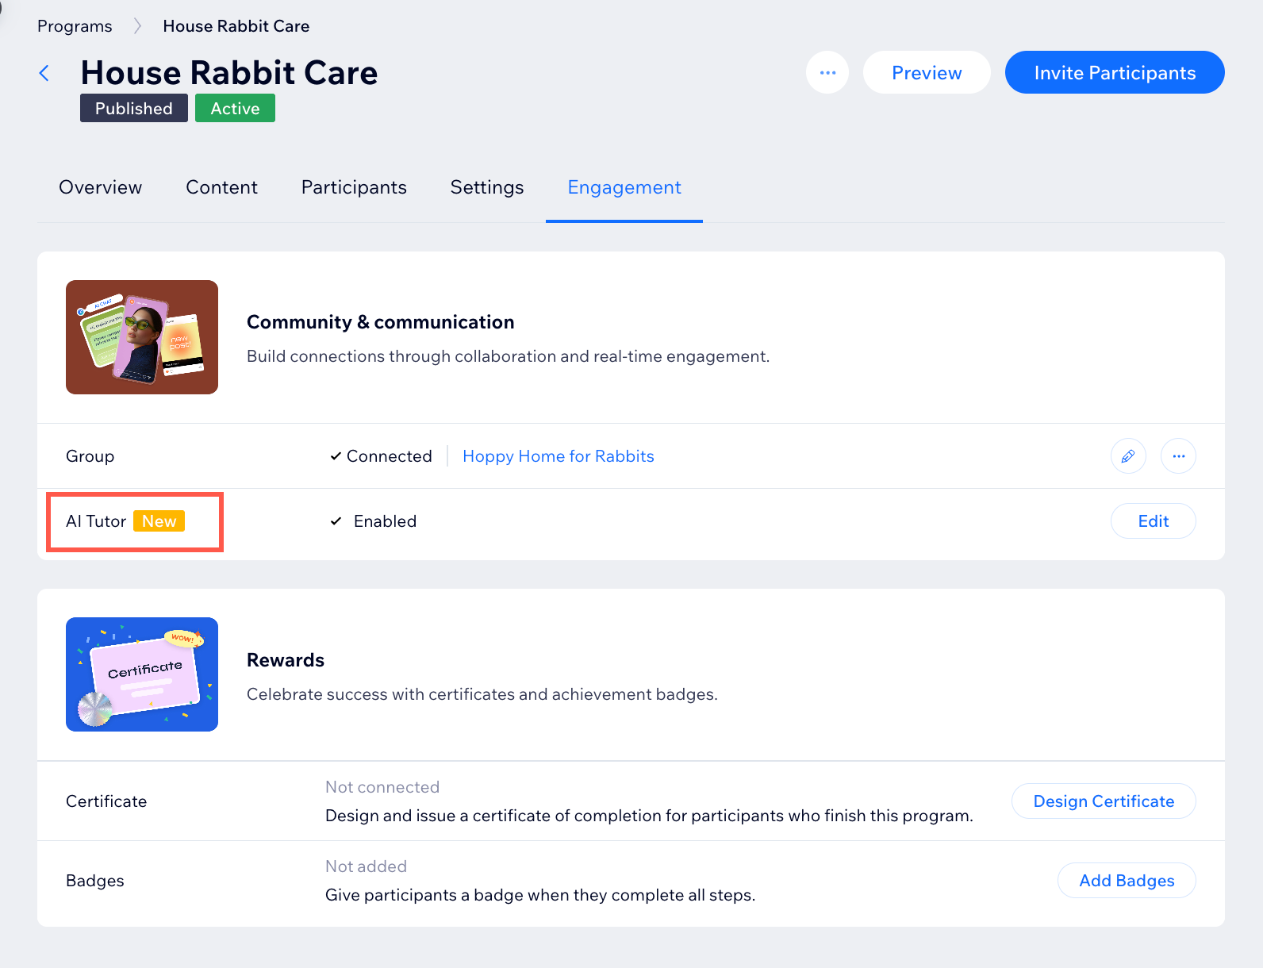1263x968 pixels.
Task: Switch to the Participants tab
Action: [354, 187]
